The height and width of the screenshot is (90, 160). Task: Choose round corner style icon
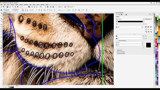[148, 27]
